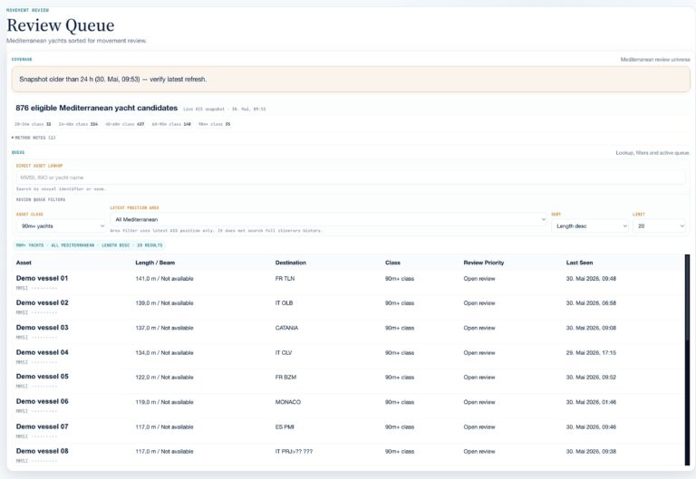Click Open review for Demo vessel 08

(478, 451)
